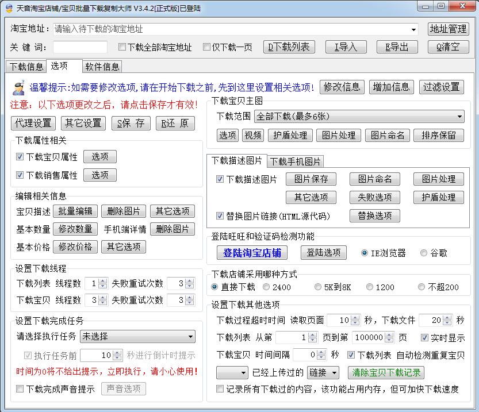Screen dimensions: 479x412
Task: Click 登陆淘宝店铺 button
Action: coord(252,253)
